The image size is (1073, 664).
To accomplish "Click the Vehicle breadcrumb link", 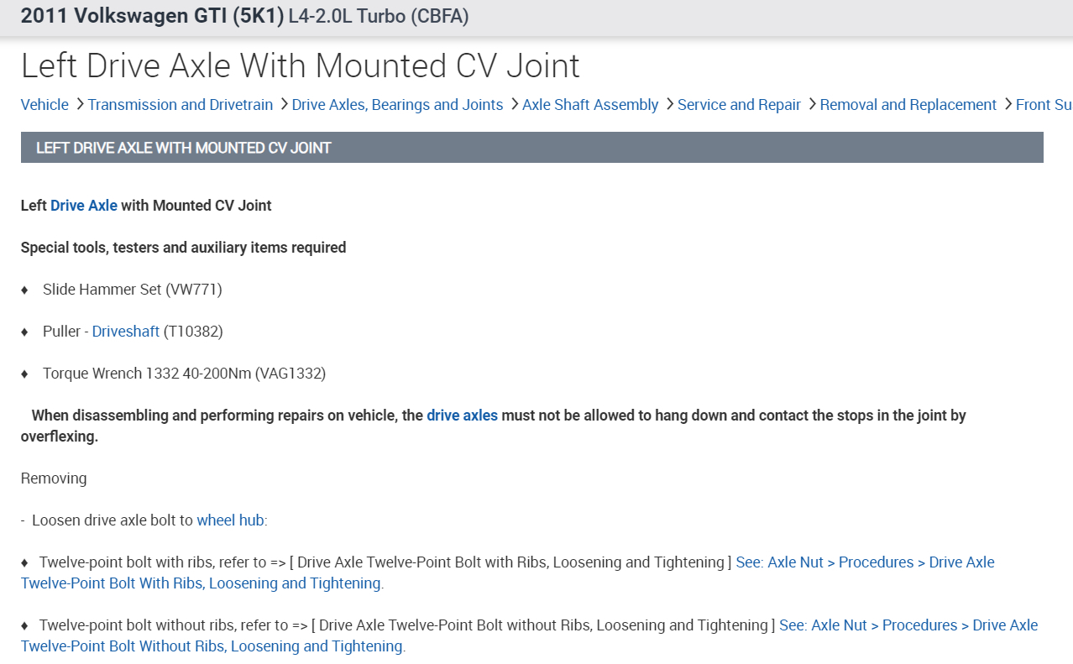I will point(44,105).
